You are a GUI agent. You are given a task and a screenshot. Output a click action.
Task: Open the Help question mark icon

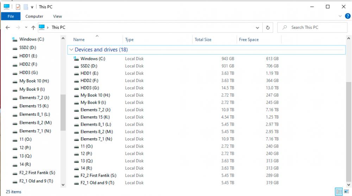tap(347, 16)
